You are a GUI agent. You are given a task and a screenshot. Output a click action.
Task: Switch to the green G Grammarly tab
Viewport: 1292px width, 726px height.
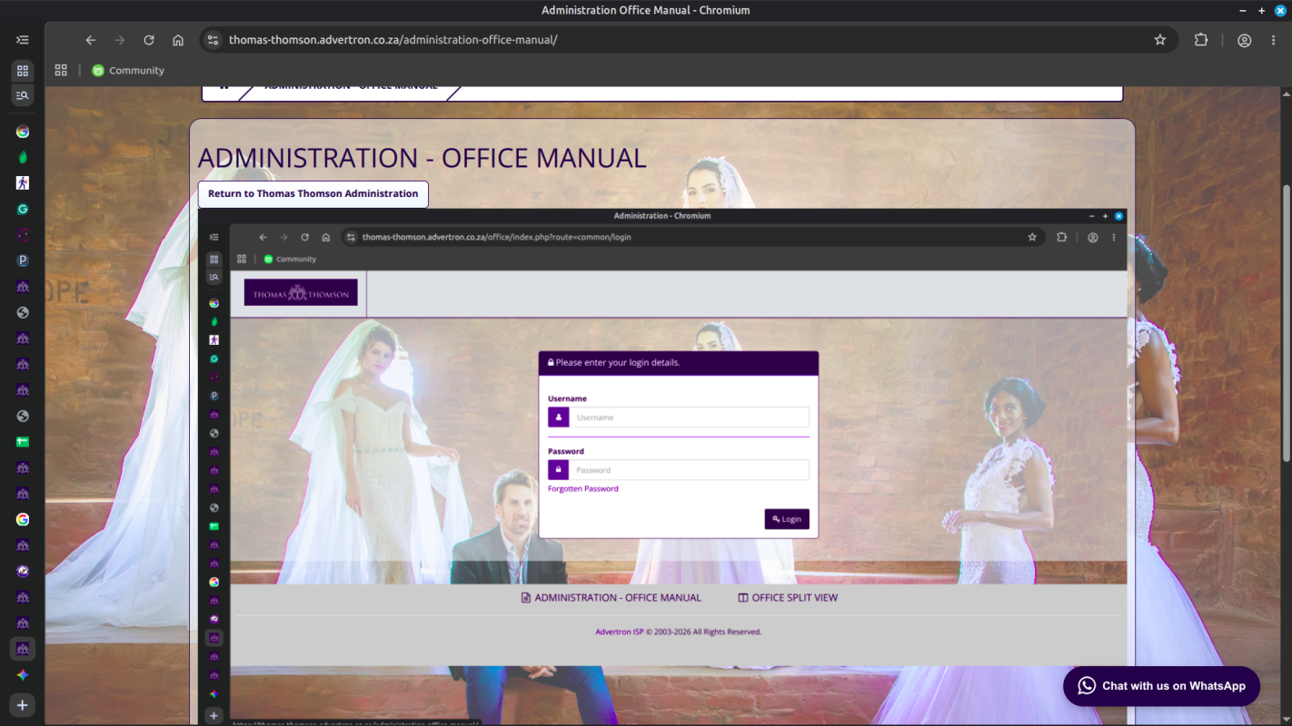tap(23, 209)
